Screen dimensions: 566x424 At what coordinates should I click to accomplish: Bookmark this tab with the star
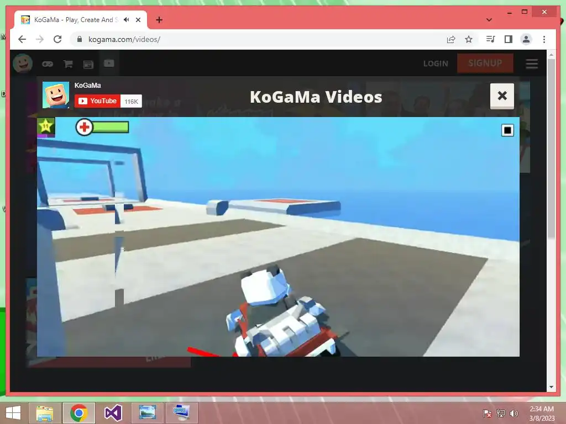469,39
